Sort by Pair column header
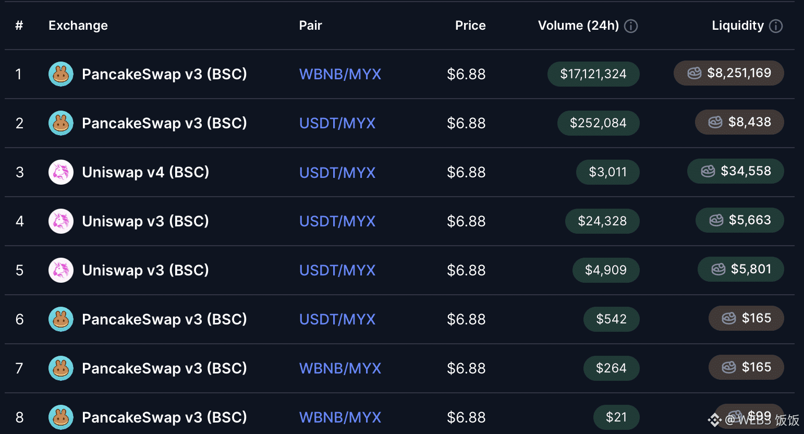This screenshot has width=804, height=434. [x=310, y=26]
